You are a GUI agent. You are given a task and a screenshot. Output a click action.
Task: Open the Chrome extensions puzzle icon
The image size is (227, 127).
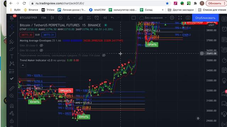[x=195, y=3]
